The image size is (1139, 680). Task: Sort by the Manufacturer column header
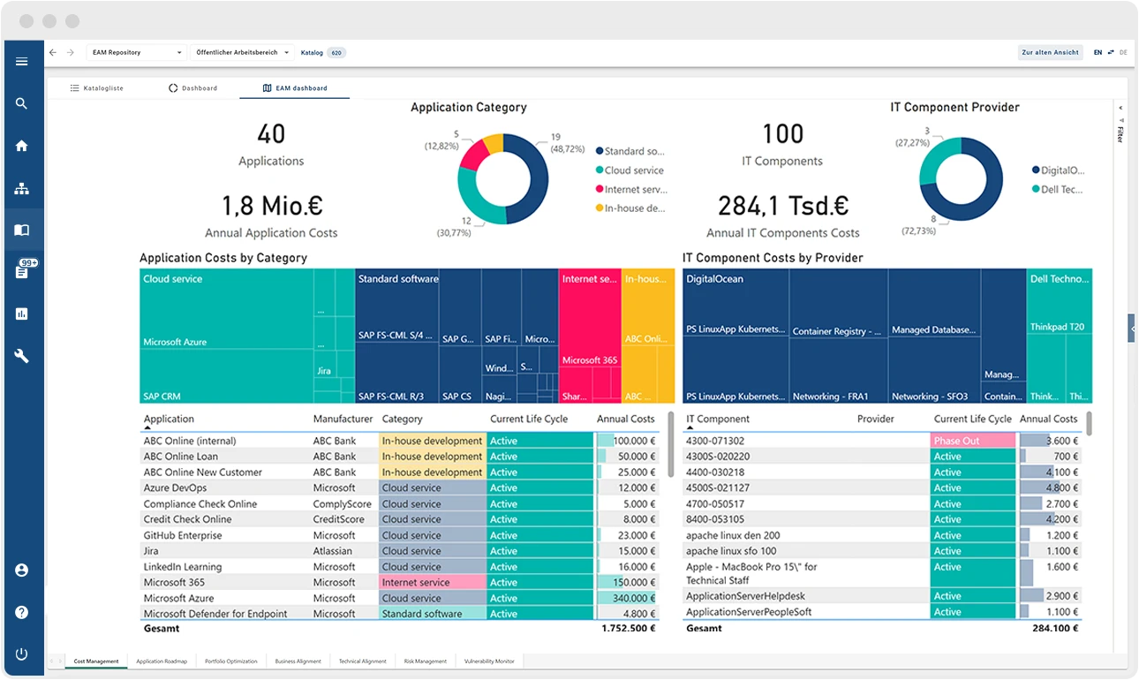343,419
